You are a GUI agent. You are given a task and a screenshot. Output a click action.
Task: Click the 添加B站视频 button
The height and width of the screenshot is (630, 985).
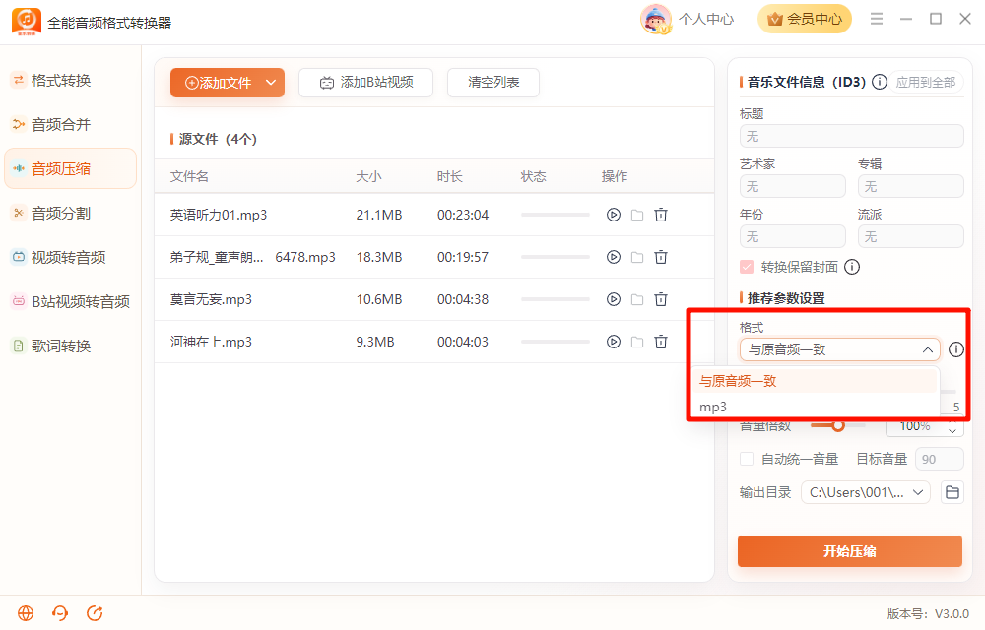tap(365, 83)
